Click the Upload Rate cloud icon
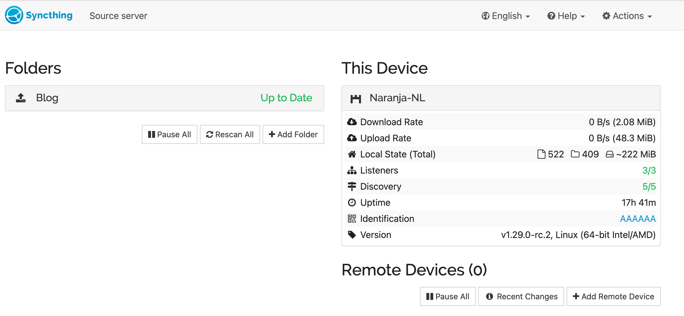684x316 pixels. point(352,138)
